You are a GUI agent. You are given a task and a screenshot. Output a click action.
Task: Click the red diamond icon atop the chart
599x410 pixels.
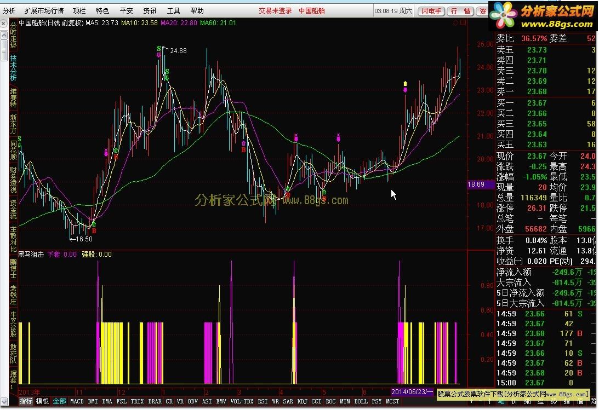(455, 23)
